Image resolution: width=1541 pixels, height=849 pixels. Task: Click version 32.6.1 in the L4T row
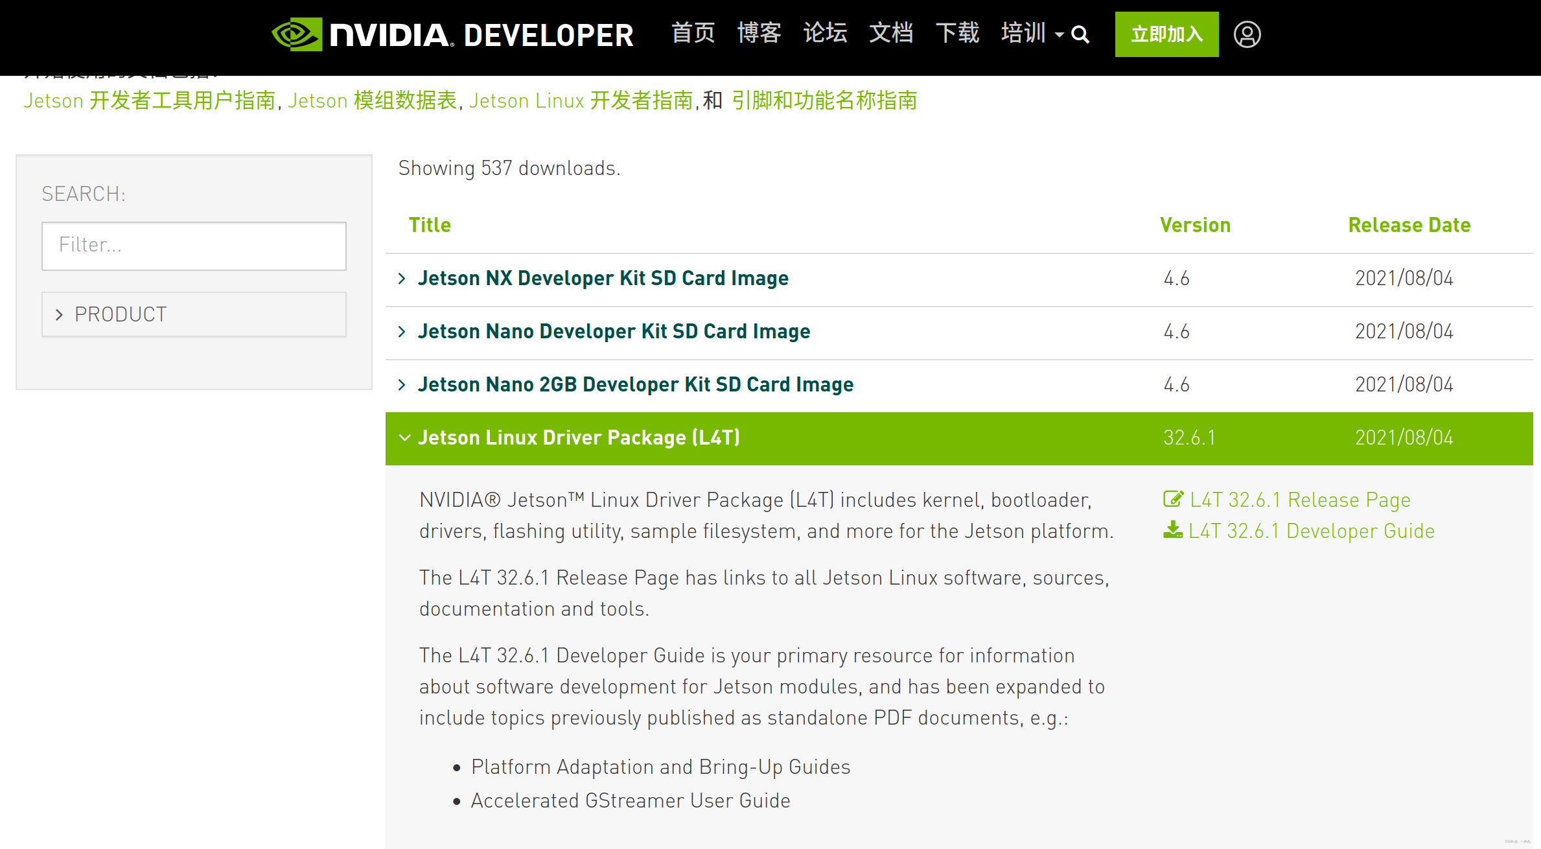tap(1188, 438)
